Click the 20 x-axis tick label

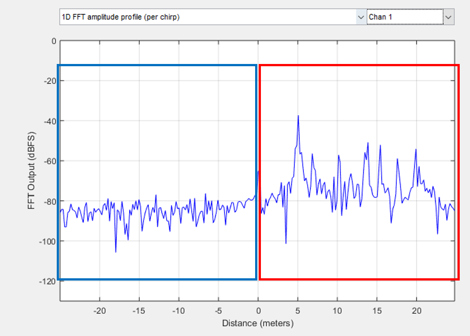pyautogui.click(x=416, y=311)
